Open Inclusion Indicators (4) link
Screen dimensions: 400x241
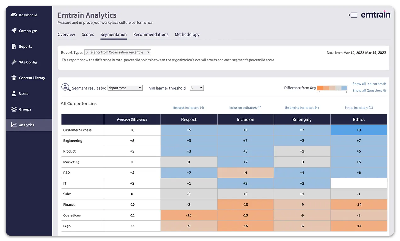[x=245, y=108]
